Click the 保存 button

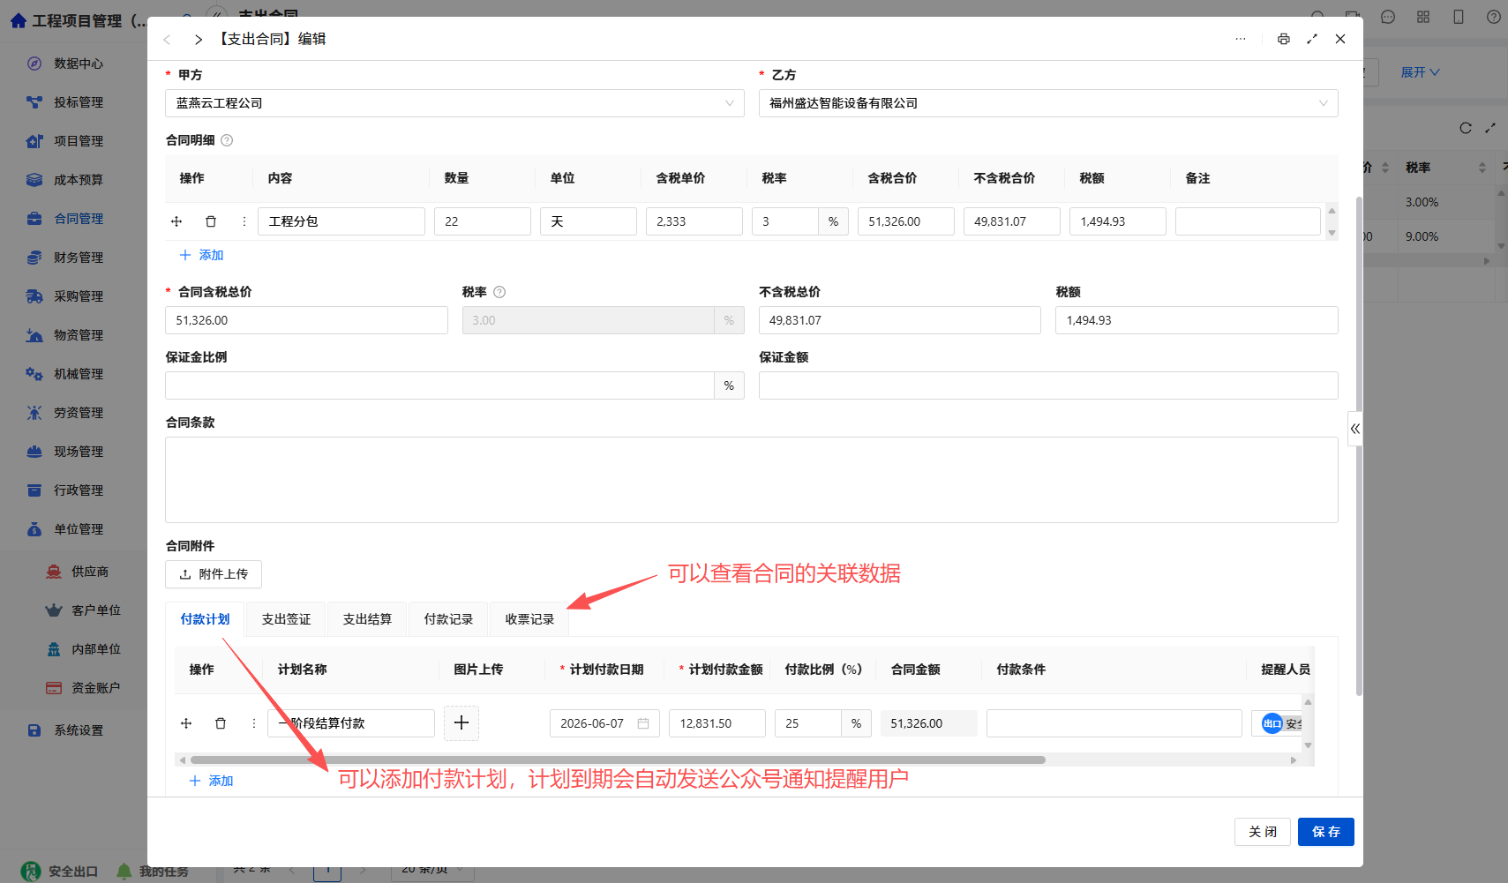(x=1326, y=832)
